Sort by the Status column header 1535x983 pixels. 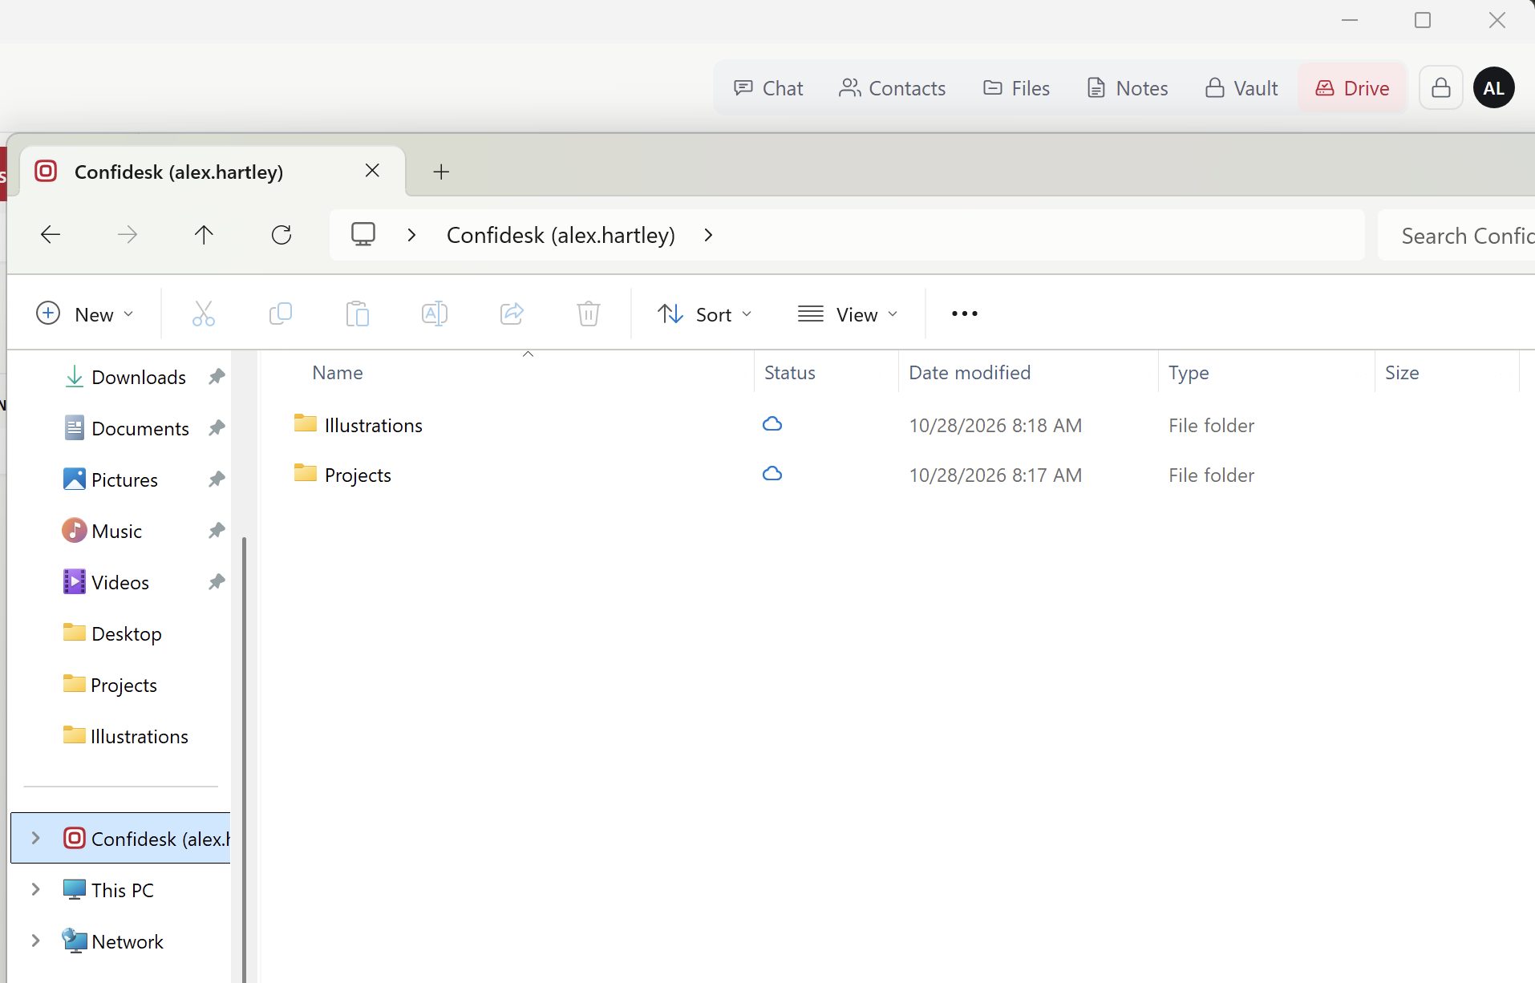790,373
